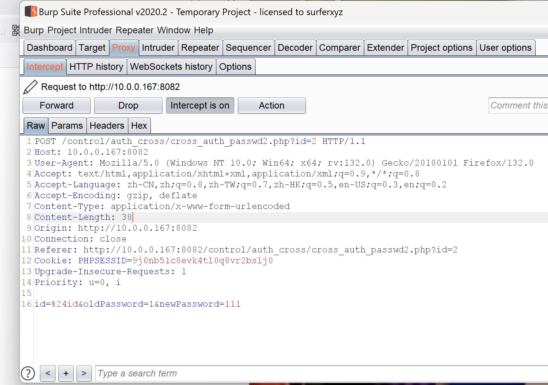Switch to the Hex view tab
This screenshot has width=548, height=385.
click(x=139, y=126)
